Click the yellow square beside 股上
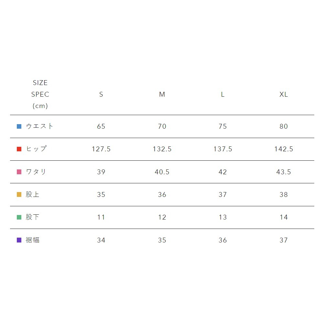 point(19,195)
